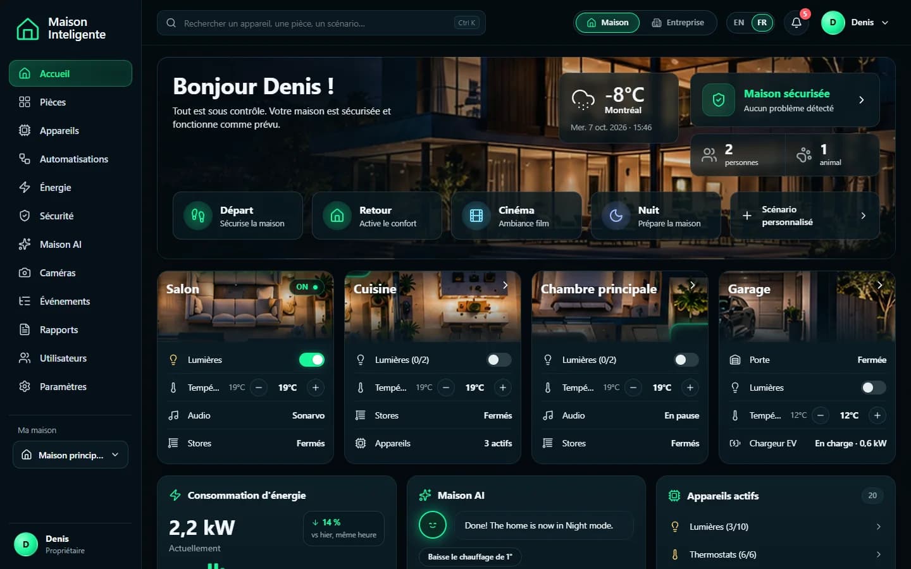Screen dimensions: 911x569
Task: Decrease Garage temperature with minus button
Action: pyautogui.click(x=821, y=415)
